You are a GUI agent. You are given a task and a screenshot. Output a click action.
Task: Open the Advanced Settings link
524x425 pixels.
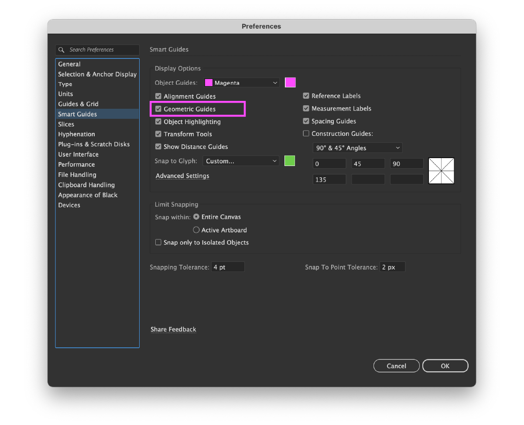(x=182, y=176)
